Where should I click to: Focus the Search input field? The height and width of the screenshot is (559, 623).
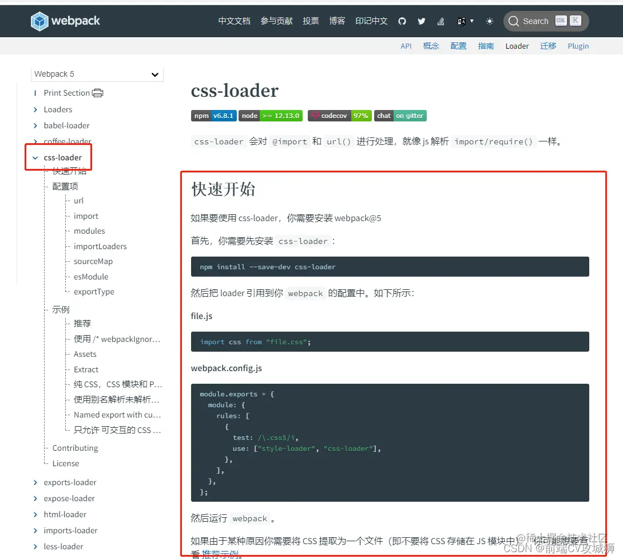pyautogui.click(x=546, y=21)
